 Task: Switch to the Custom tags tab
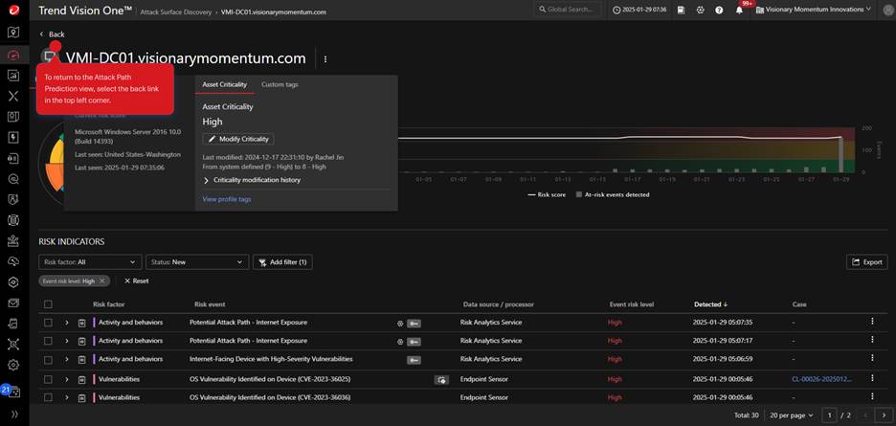tap(280, 84)
